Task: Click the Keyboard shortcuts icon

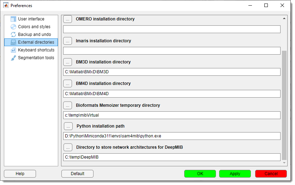Action: pos(13,50)
